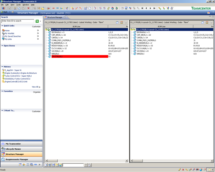Click the green Back arrow icon

click(2, 12)
